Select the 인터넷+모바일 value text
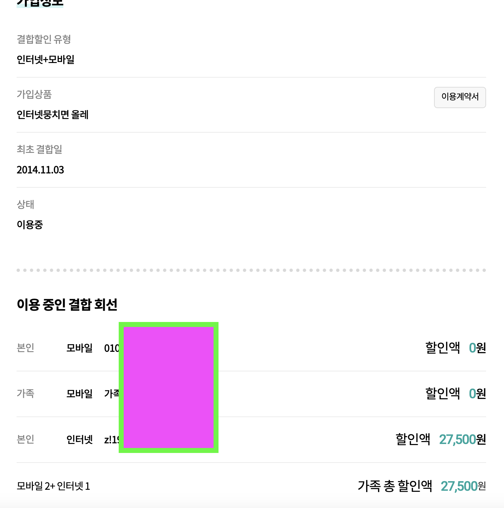This screenshot has width=504, height=508. (45, 60)
